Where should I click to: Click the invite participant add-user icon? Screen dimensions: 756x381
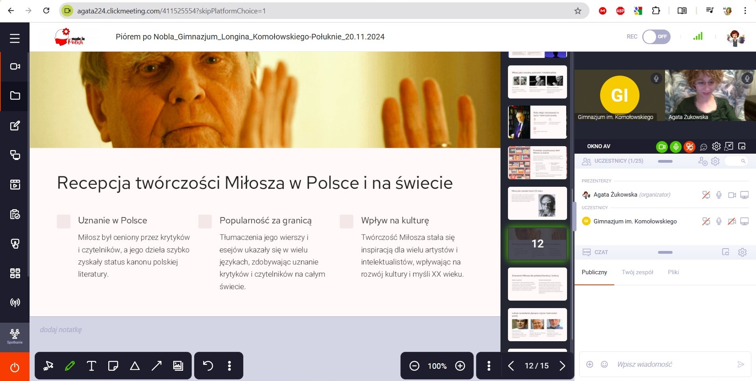click(703, 161)
